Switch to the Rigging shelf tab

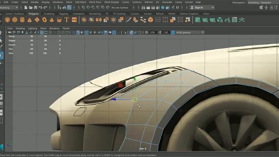[64, 14]
